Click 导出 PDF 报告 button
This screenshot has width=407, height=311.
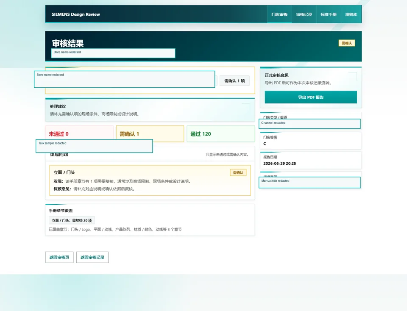[x=311, y=97]
